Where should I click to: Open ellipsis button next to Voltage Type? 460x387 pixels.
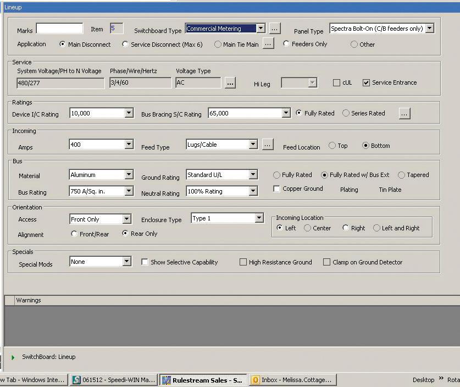pyautogui.click(x=230, y=84)
